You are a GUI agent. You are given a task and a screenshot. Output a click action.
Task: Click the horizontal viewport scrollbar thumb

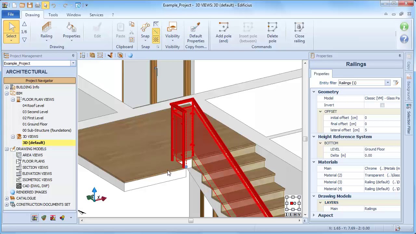pyautogui.click(x=191, y=221)
